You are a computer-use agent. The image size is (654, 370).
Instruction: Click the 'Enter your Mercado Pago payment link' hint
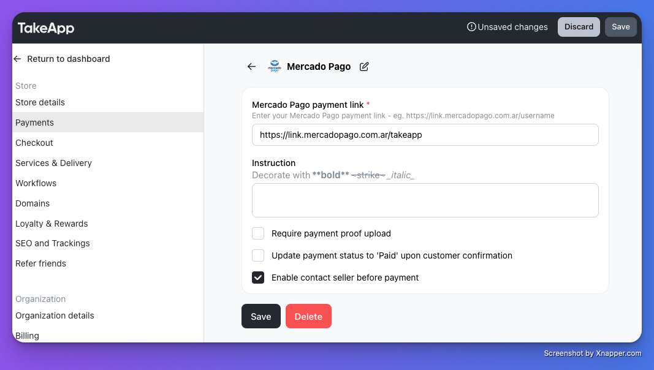[403, 116]
